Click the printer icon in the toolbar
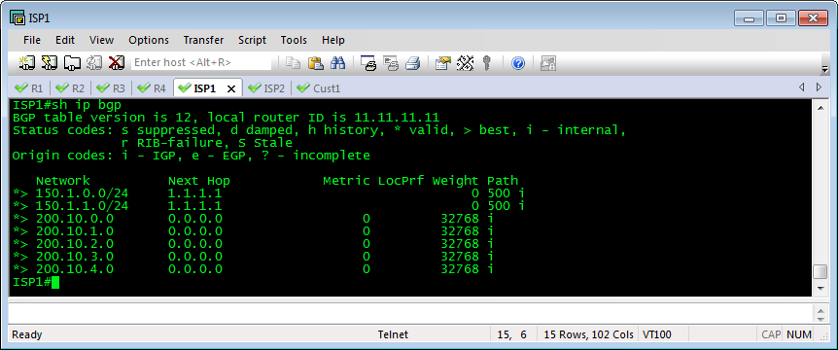Image resolution: width=838 pixels, height=350 pixels. 412,62
